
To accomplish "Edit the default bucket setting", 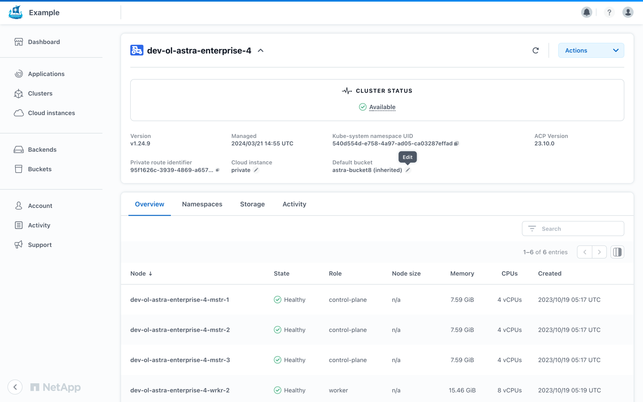I will pos(408,170).
